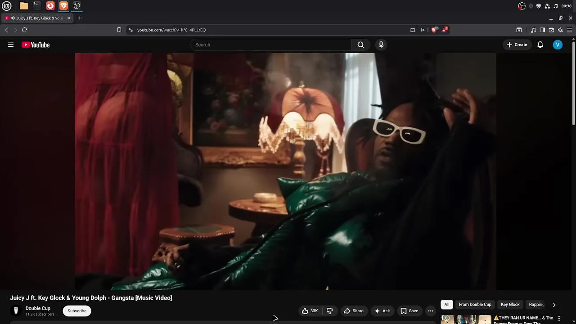This screenshot has width=576, height=324.
Task: Save video to a playlist
Action: pos(409,310)
